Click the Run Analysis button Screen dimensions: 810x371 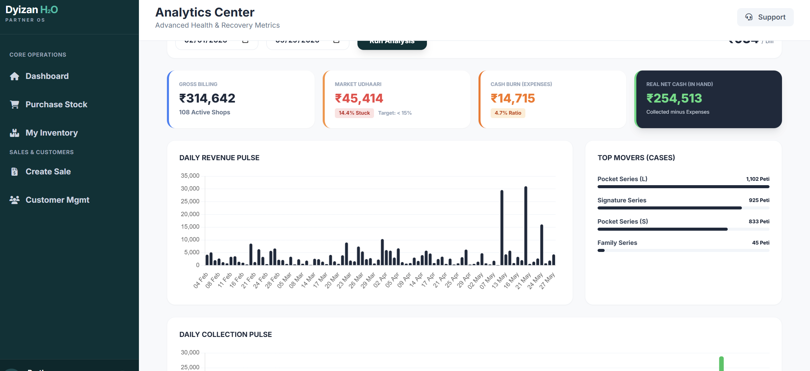(392, 45)
